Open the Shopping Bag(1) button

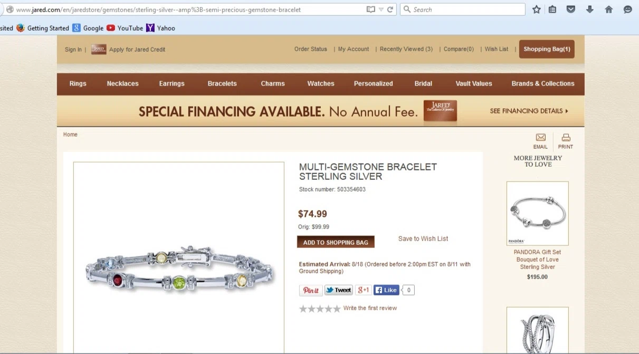click(547, 49)
